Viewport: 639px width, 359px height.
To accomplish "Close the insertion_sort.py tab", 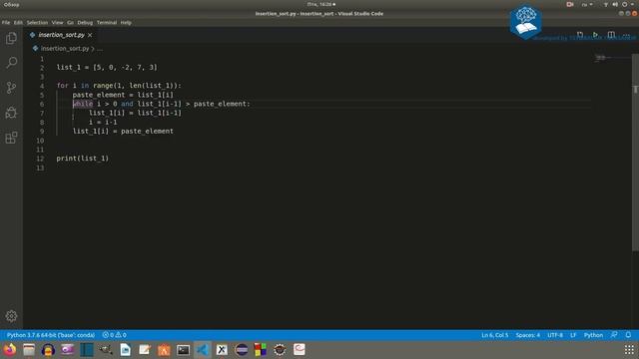I will (x=90, y=35).
